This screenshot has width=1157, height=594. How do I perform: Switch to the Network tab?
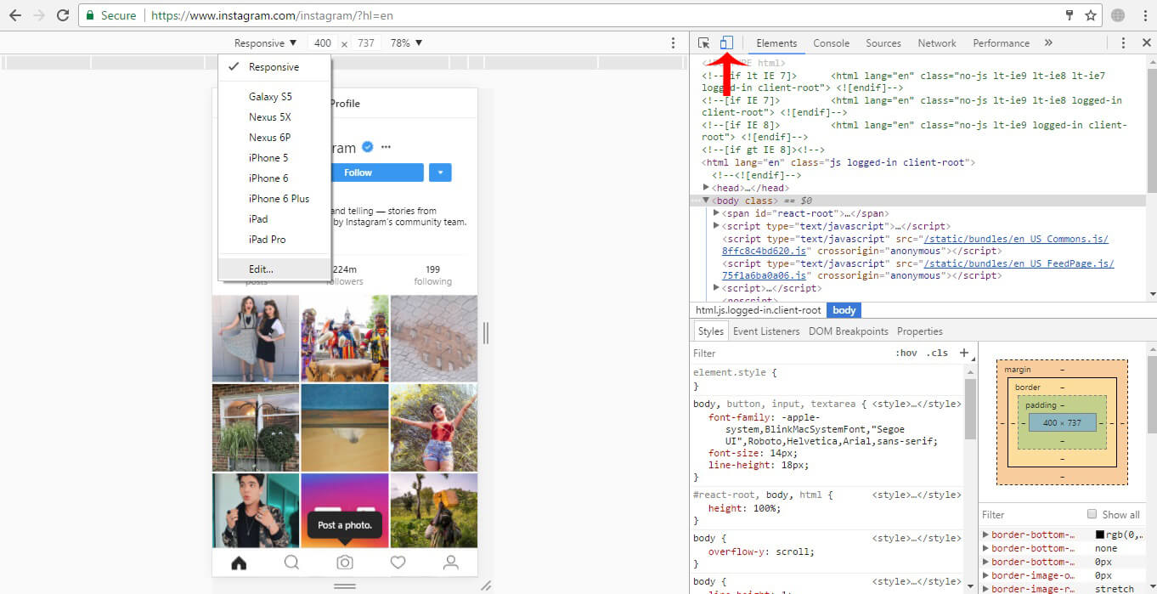[937, 42]
